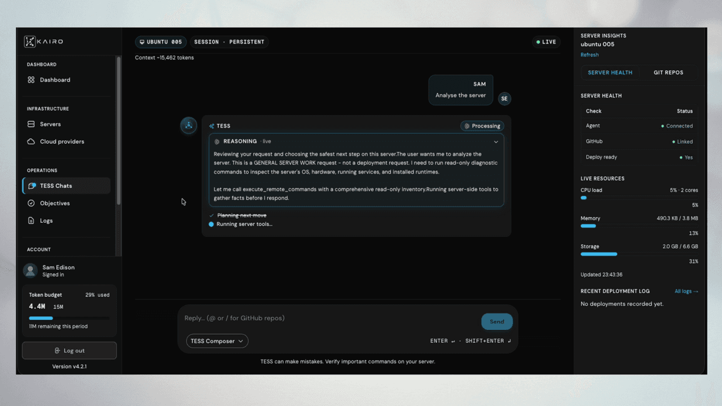This screenshot has height=406, width=722.
Task: Open Logs menu item
Action: point(66,220)
